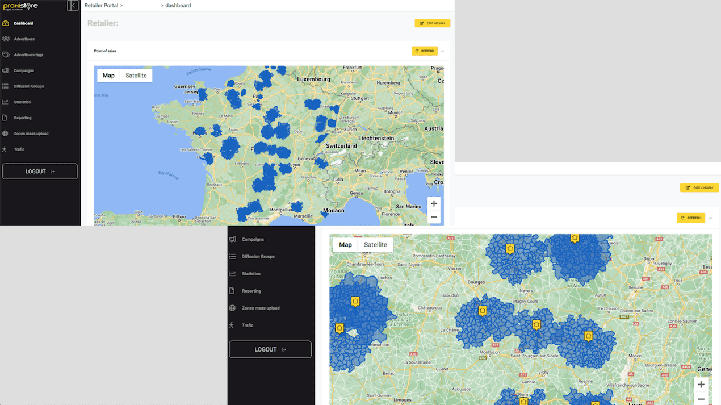721x405 pixels.
Task: Click the yellow store pin east of La Châtre
Action: pyautogui.click(x=482, y=311)
